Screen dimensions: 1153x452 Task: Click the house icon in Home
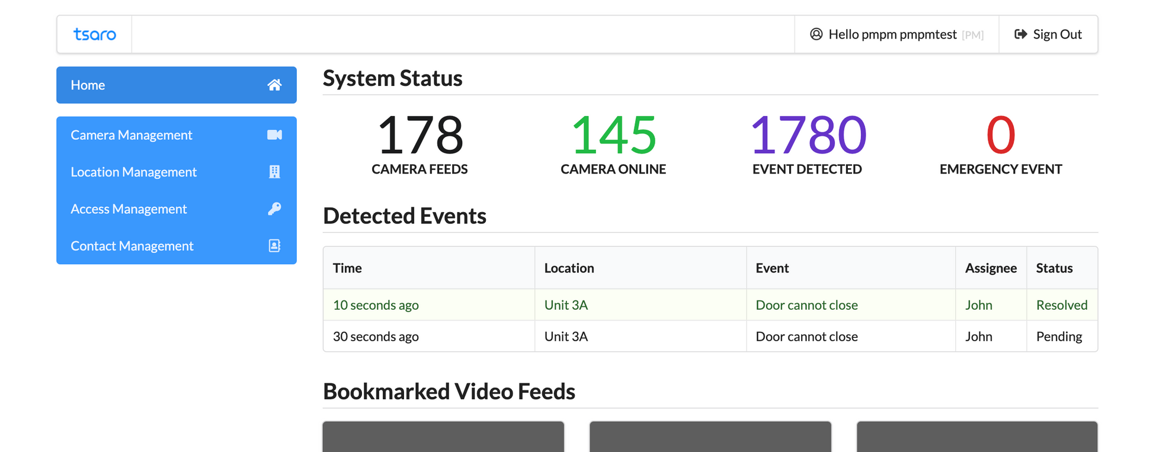(x=274, y=85)
